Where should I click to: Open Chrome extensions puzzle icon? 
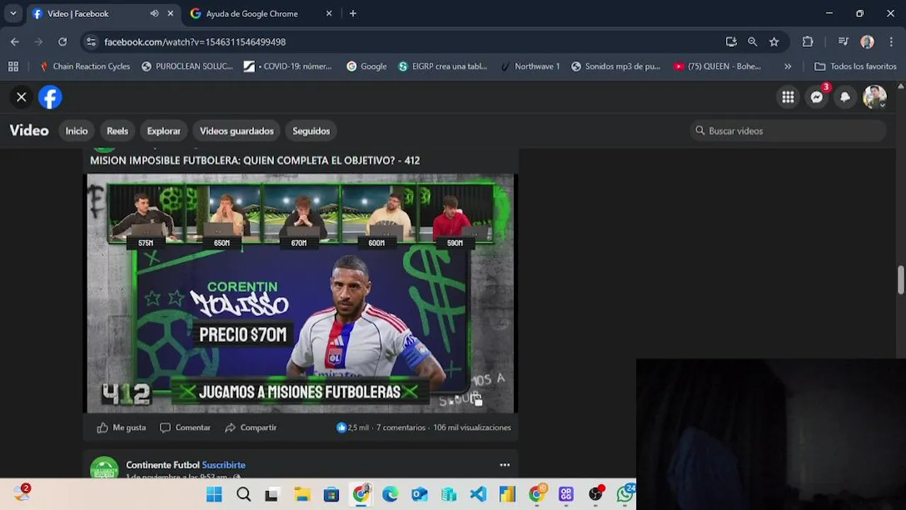[808, 42]
